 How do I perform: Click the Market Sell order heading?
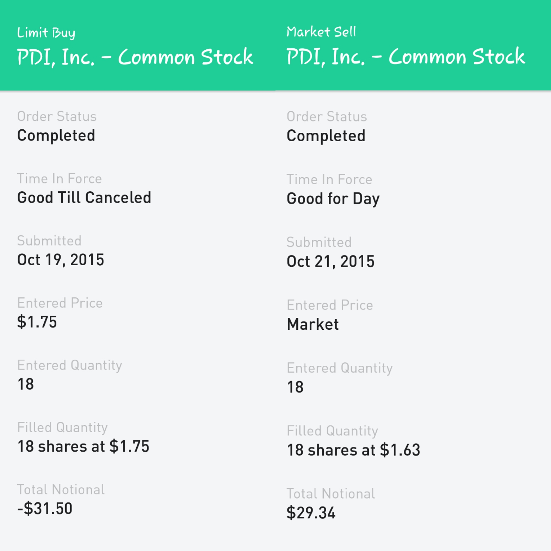tap(321, 32)
